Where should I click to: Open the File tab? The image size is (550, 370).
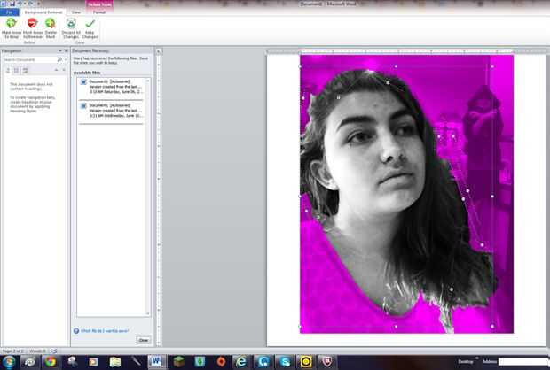pyautogui.click(x=10, y=12)
